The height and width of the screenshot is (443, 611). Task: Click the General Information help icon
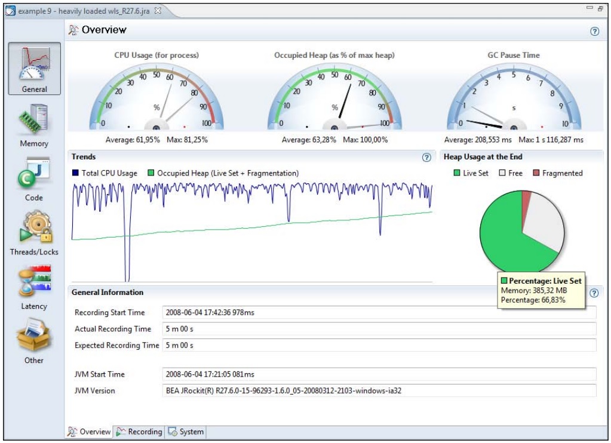[x=594, y=293]
